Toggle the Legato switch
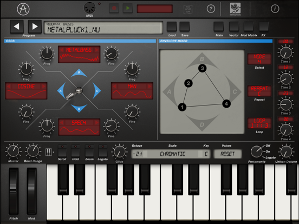This screenshot has height=224, width=299. click(x=102, y=151)
